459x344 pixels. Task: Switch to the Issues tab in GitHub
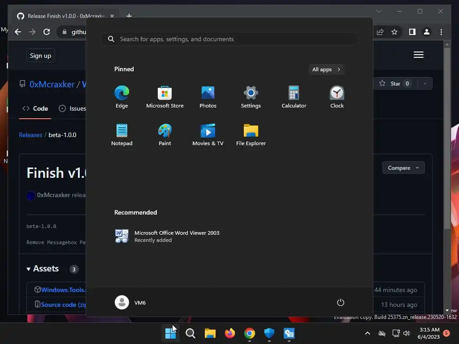[x=72, y=108]
